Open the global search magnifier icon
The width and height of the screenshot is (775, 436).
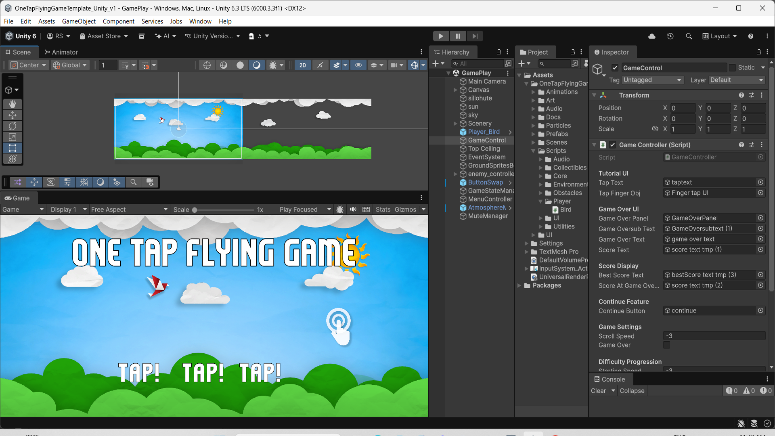click(689, 36)
